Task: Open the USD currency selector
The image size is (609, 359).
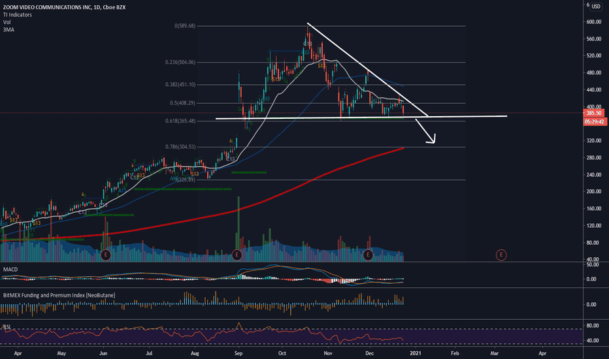Action: (x=596, y=7)
